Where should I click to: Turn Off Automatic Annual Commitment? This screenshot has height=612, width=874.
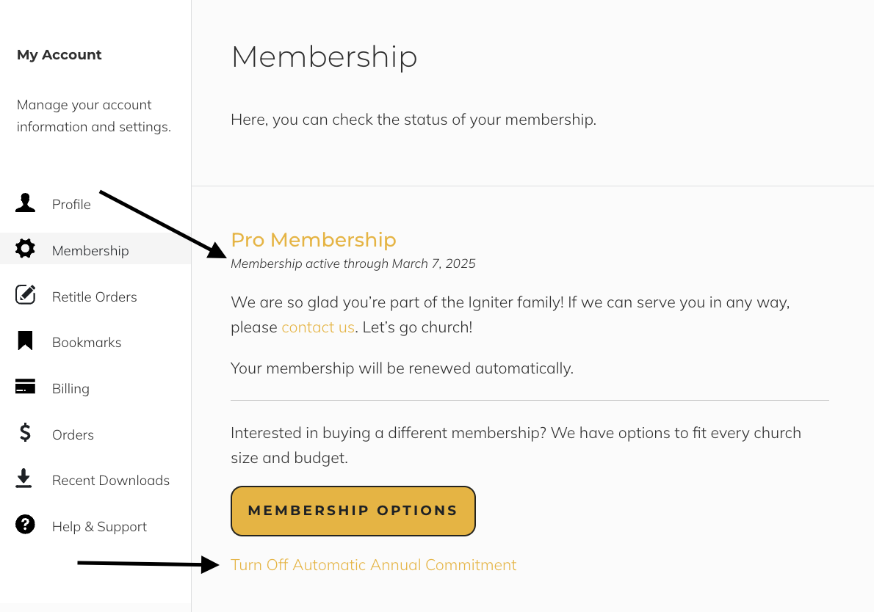coord(373,565)
